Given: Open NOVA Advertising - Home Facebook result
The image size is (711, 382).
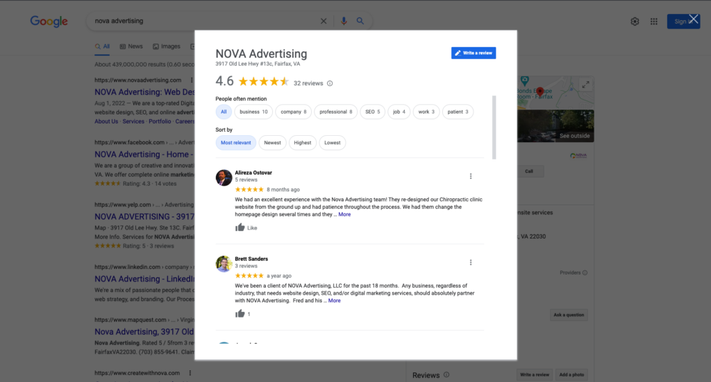Looking at the screenshot, I should pos(144,155).
